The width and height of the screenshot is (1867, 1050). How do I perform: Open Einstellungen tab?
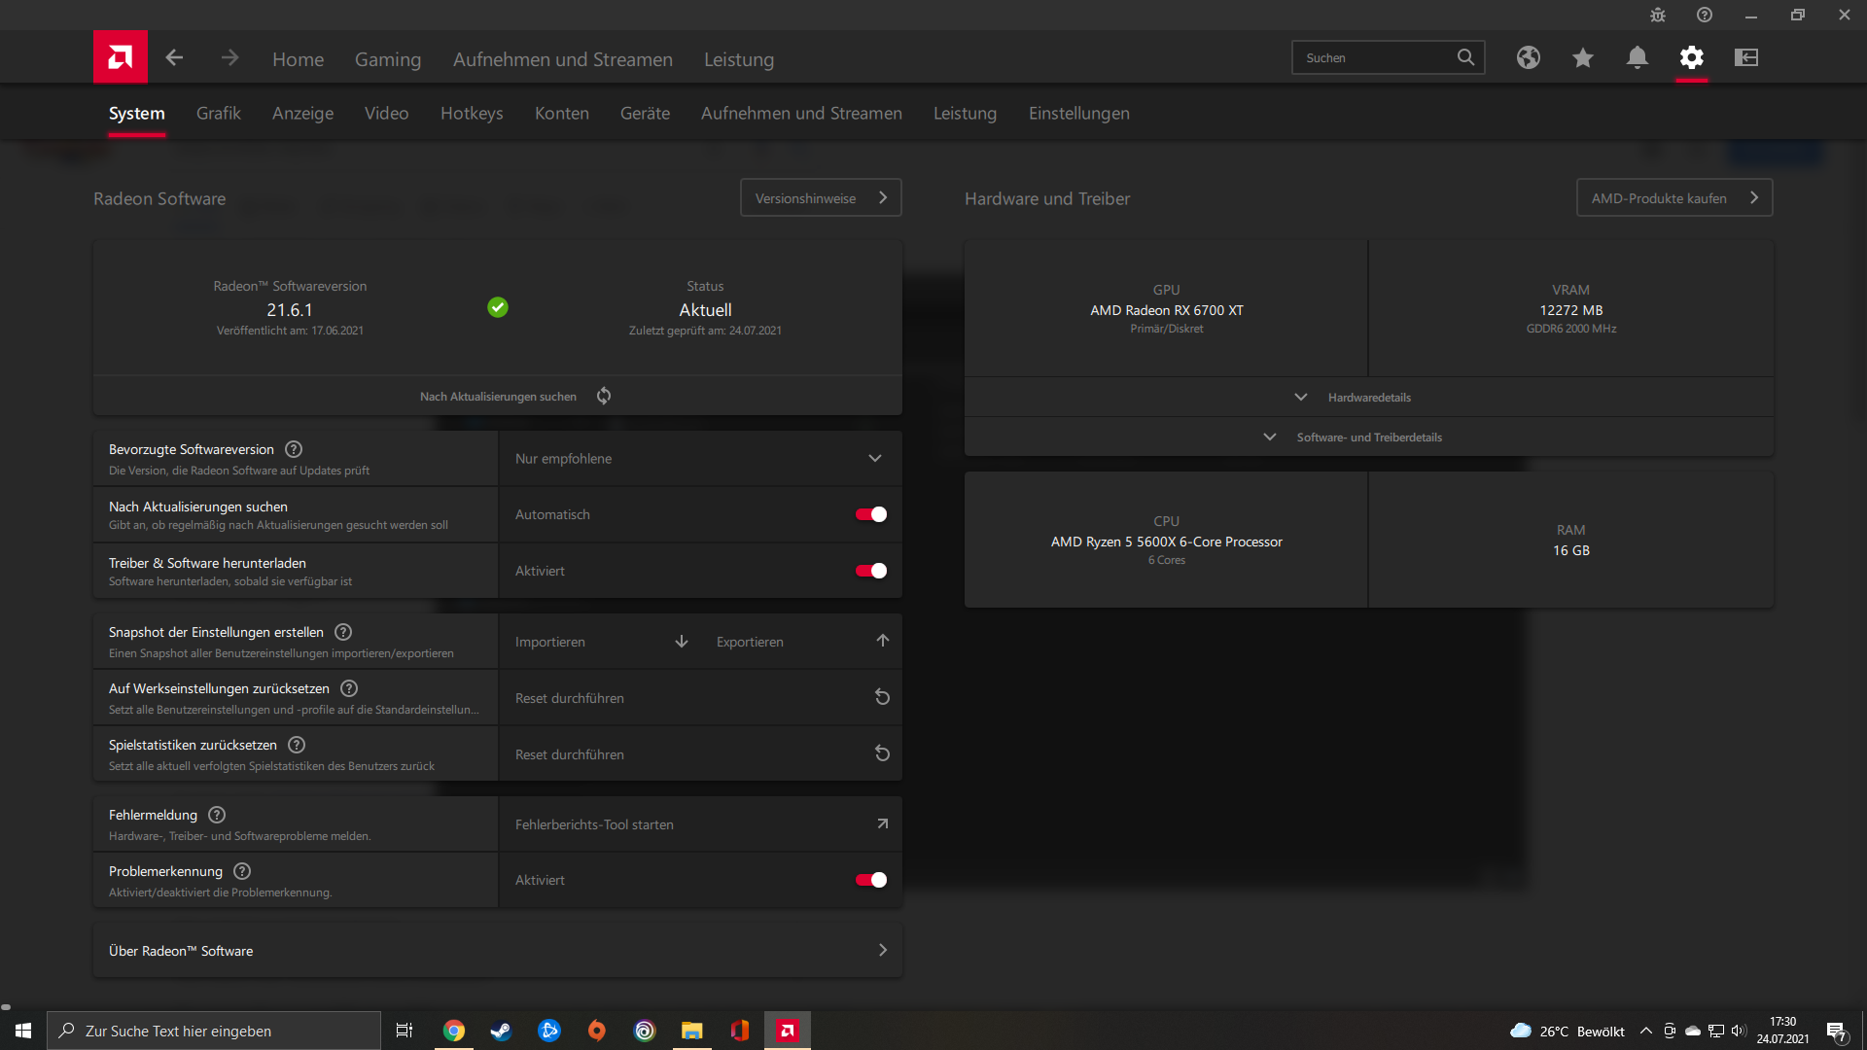1079,113
